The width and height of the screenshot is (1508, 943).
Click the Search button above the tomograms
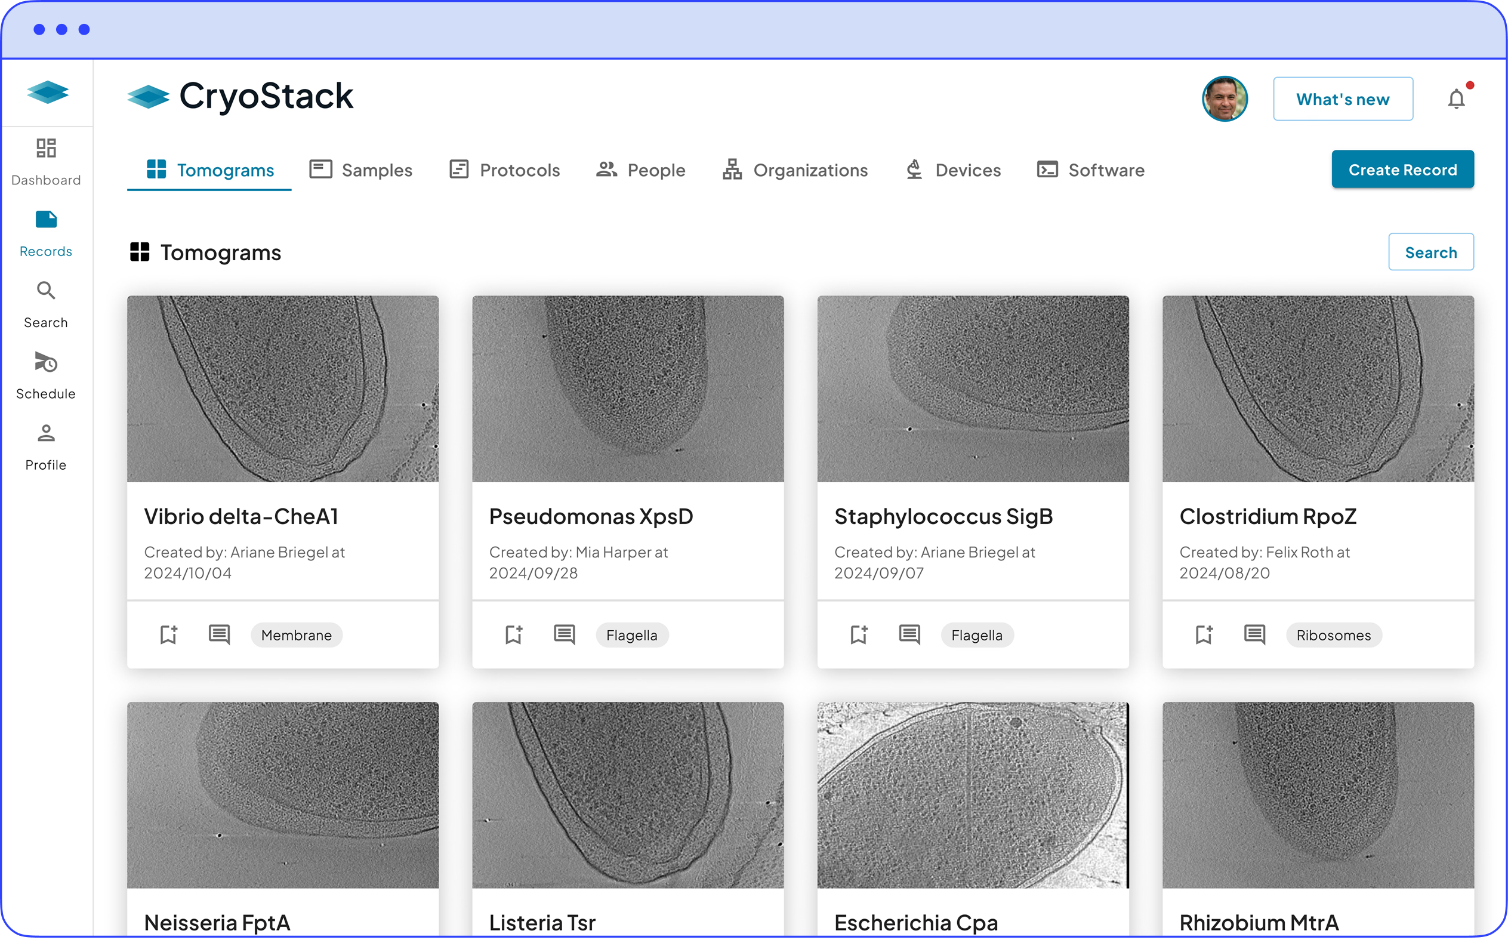click(x=1430, y=252)
